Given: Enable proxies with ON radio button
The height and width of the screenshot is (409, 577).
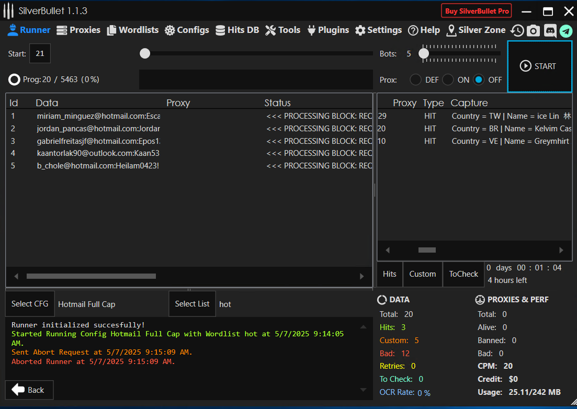Looking at the screenshot, I should pos(448,80).
